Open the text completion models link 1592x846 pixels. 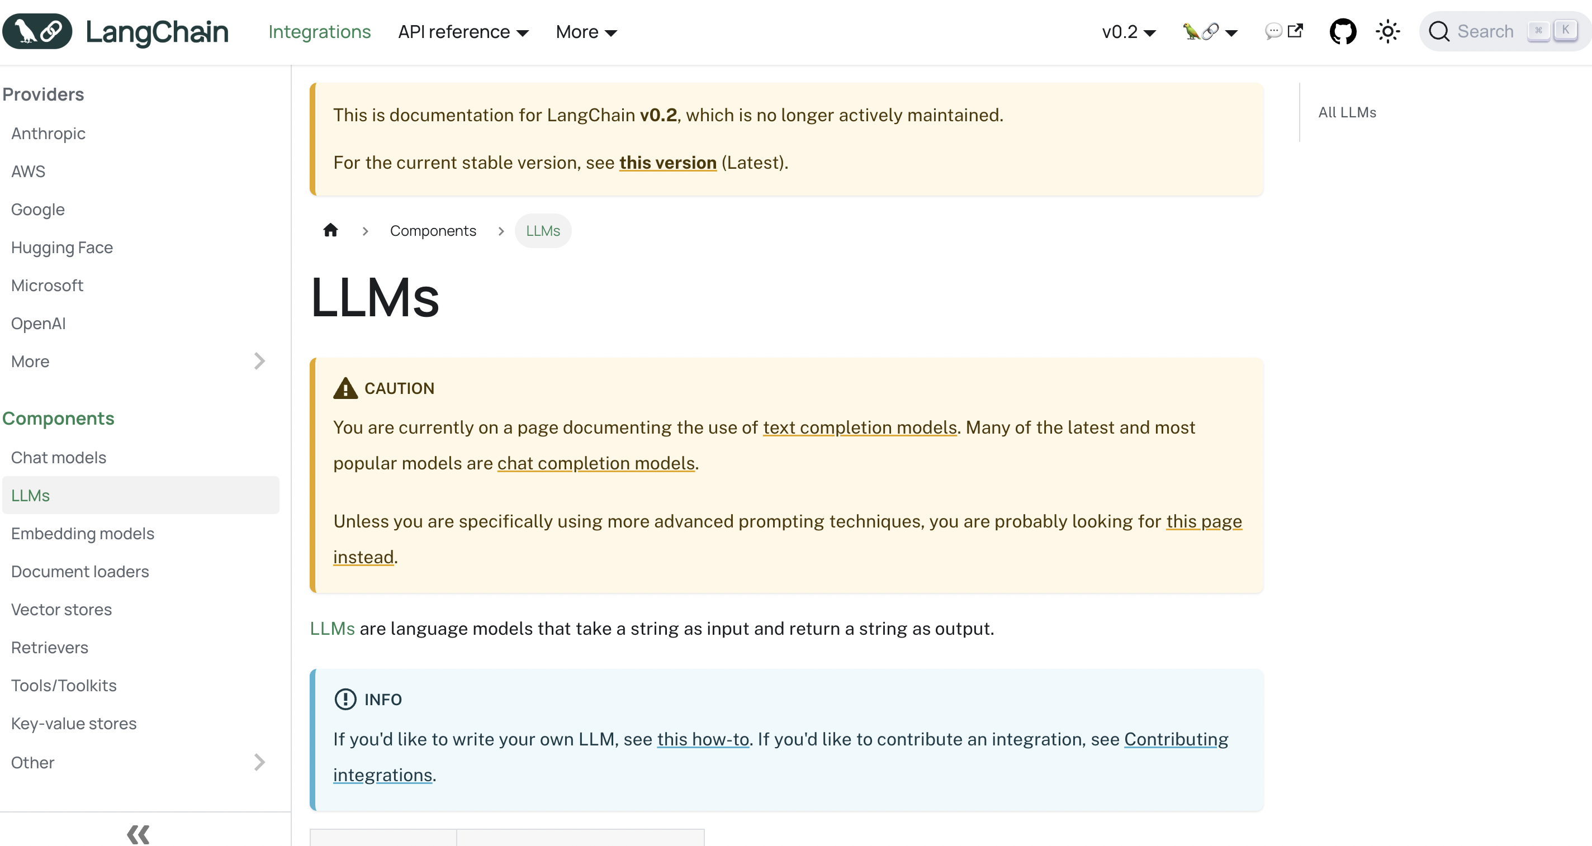click(859, 427)
